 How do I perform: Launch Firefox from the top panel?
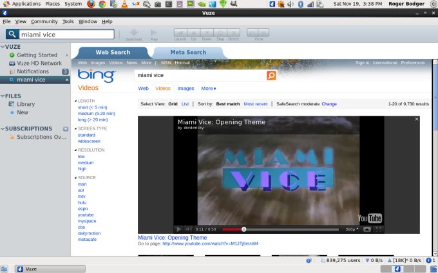(x=91, y=4)
